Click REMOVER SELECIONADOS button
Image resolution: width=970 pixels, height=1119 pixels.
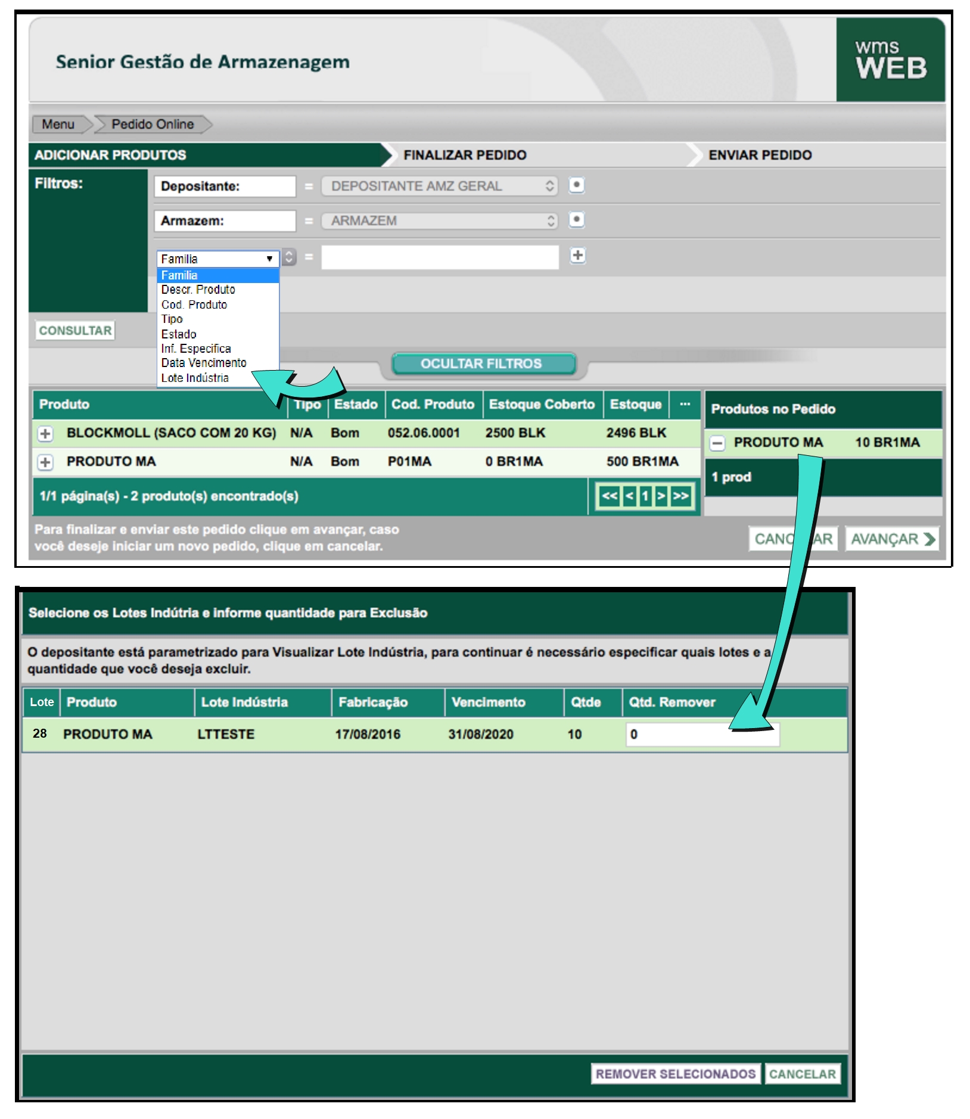675,1074
